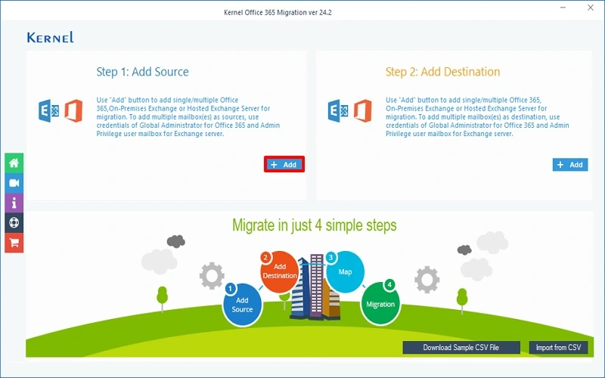Close the Kernel Office 365 Migration window
The image size is (605, 378).
click(x=592, y=8)
